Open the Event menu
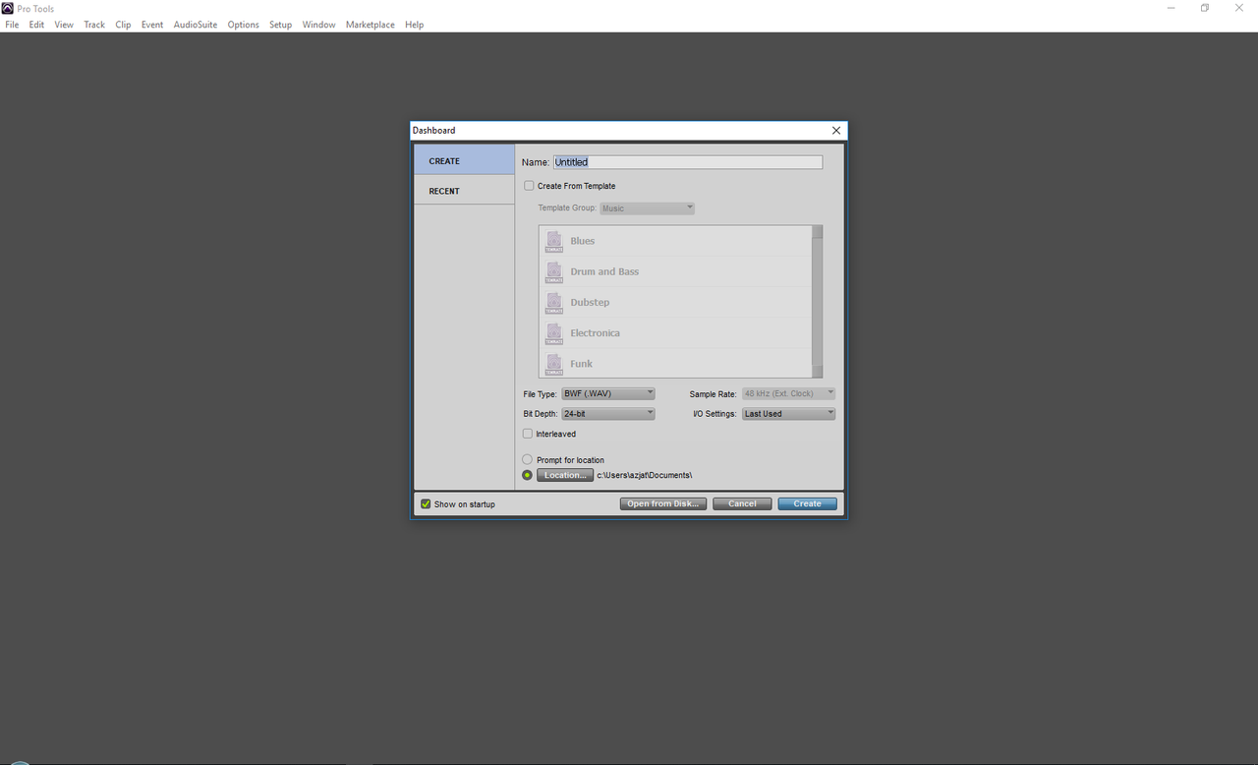The width and height of the screenshot is (1258, 765). 152,25
